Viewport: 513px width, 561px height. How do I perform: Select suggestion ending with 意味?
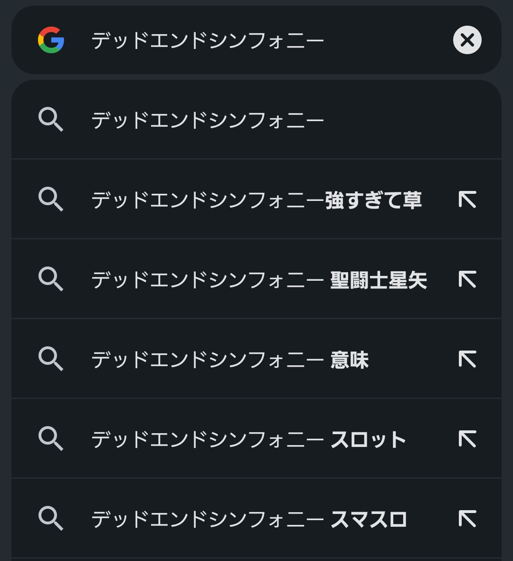point(230,359)
